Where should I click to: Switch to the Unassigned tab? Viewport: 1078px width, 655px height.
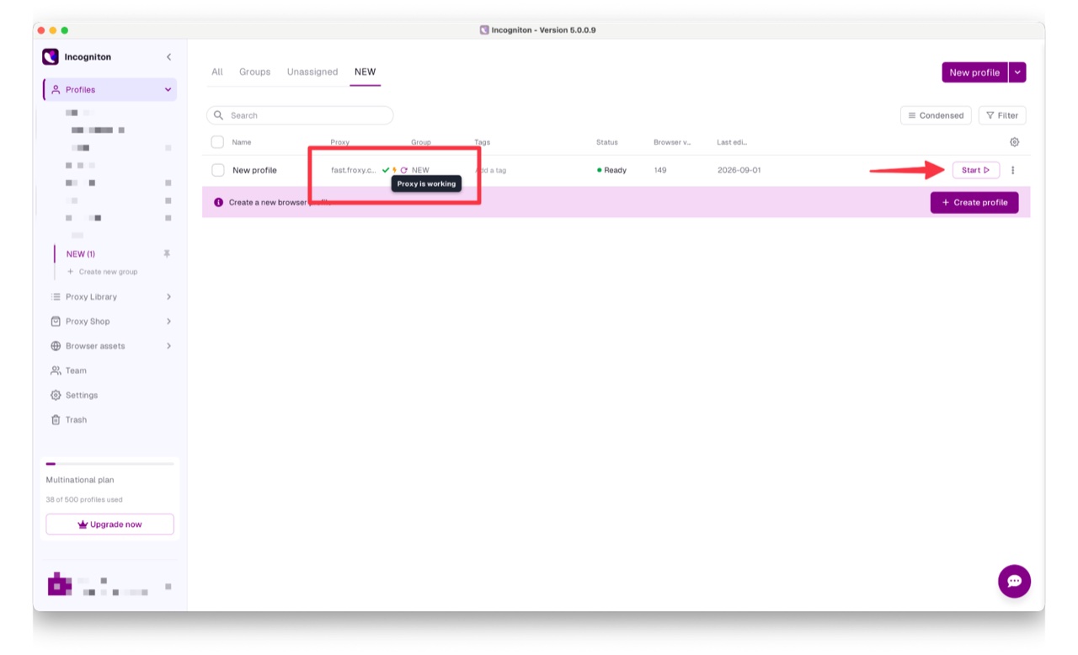pos(312,72)
